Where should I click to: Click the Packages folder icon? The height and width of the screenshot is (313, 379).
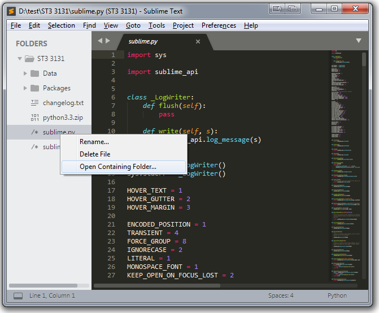pos(35,88)
